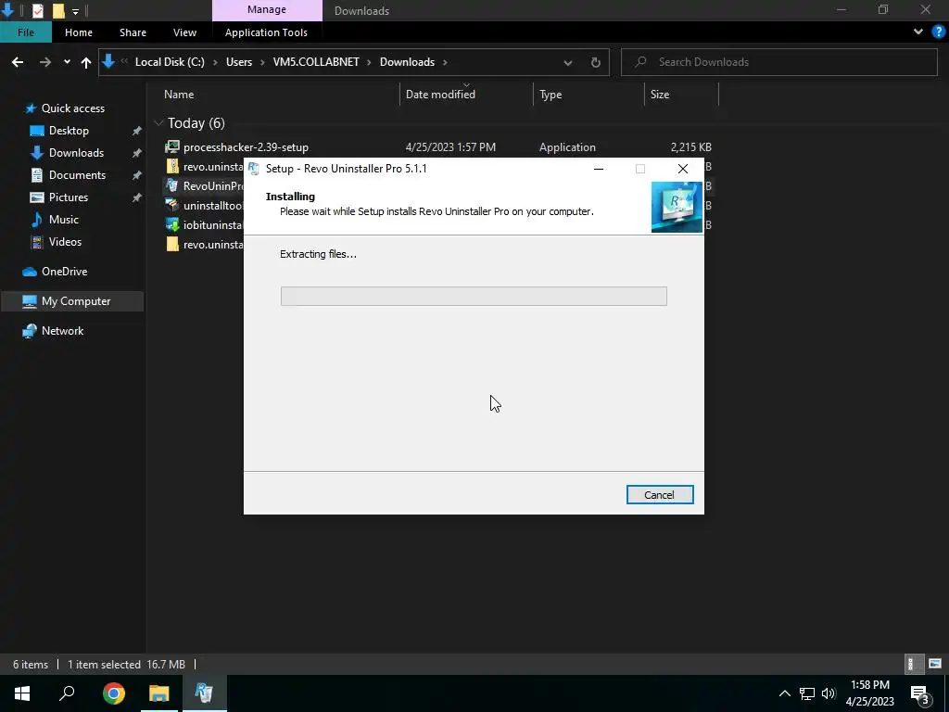The height and width of the screenshot is (712, 949).
Task: Switch to large icons view button
Action: tap(934, 664)
